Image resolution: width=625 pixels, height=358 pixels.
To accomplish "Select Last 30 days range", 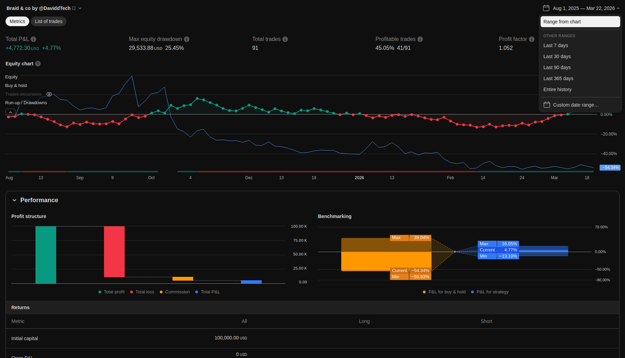I will click(557, 56).
